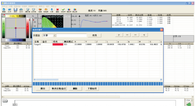Click dialog horizontal scrollbar thumb
Image resolution: width=195 pixels, height=106 pixels.
point(47,79)
